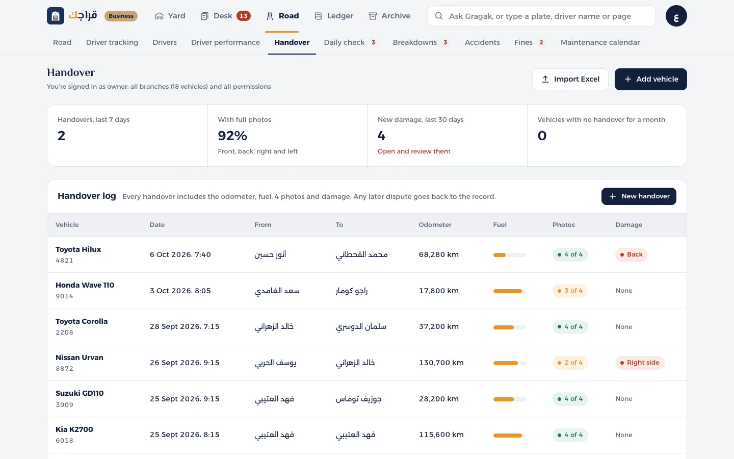
Task: Focus the Ask Gragak search field
Action: point(541,16)
